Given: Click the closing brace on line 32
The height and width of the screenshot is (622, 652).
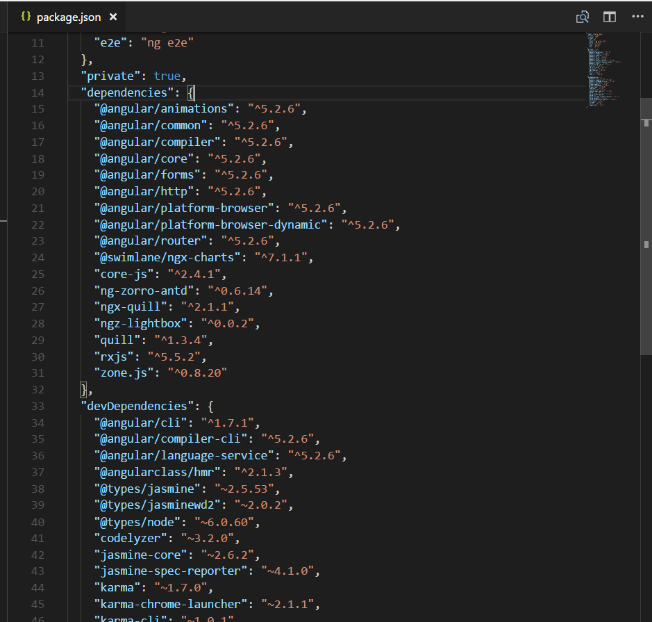Looking at the screenshot, I should point(84,390).
